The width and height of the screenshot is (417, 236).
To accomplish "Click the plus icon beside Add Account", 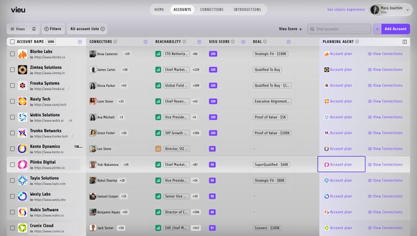I will tap(377, 29).
